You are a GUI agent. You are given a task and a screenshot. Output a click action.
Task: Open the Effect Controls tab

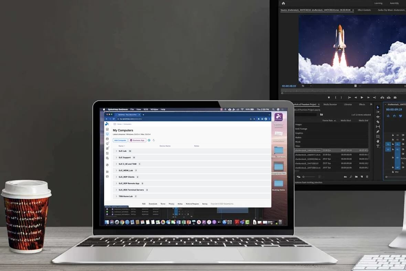click(364, 10)
